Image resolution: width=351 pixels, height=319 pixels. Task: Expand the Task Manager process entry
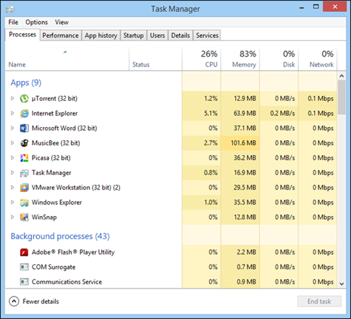tap(13, 173)
